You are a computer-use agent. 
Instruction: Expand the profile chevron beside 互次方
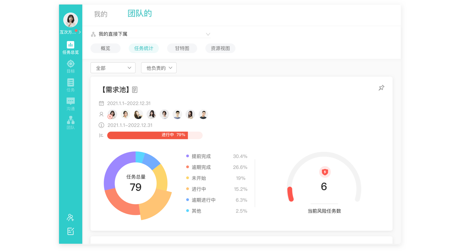(x=80, y=32)
